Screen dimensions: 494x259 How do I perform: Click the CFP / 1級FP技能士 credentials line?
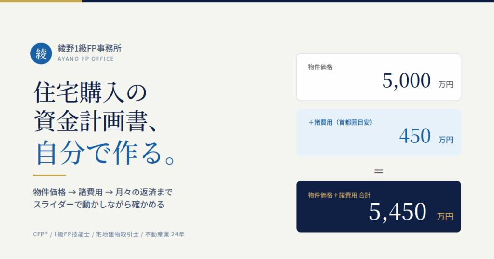(109, 234)
